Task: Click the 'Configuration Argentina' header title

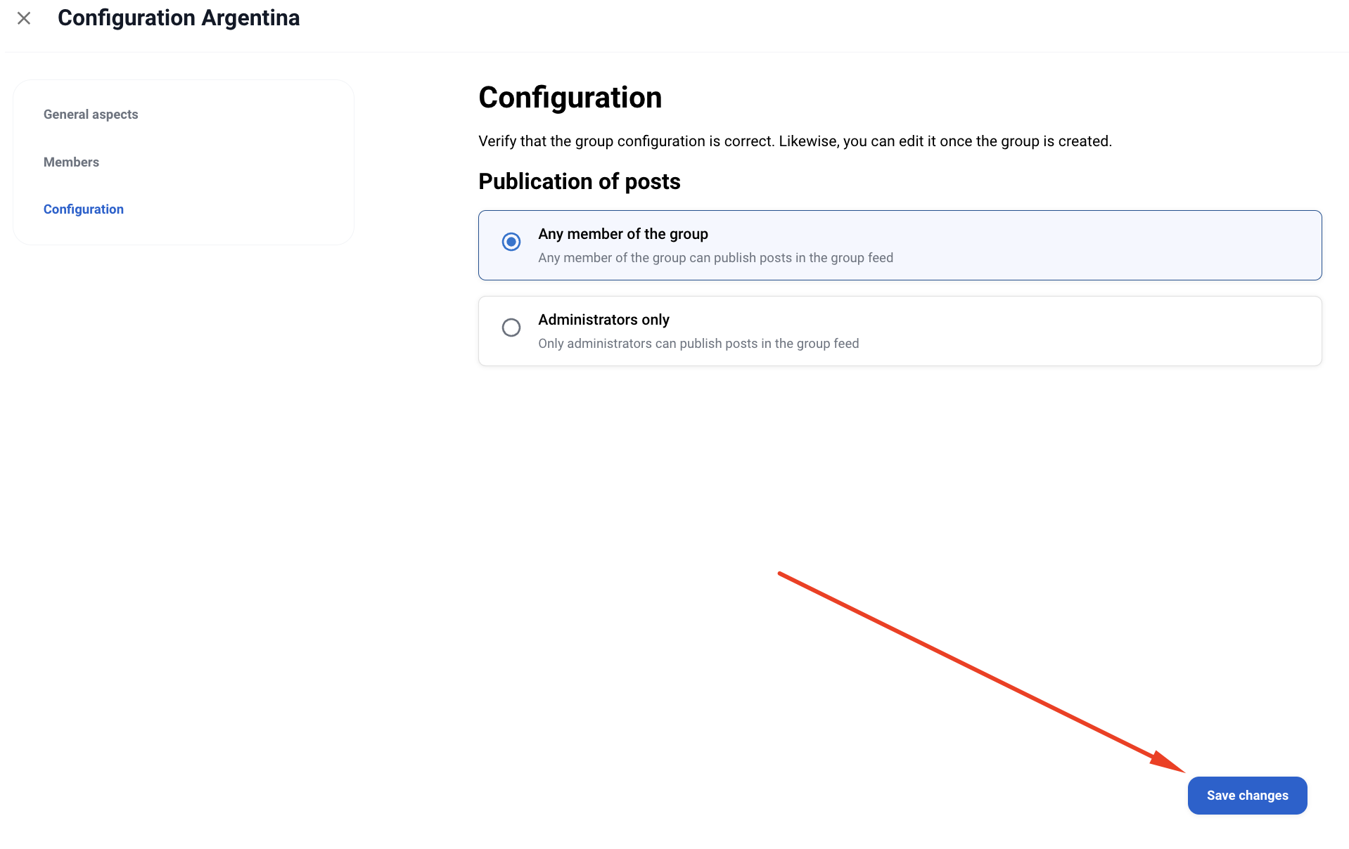Action: point(179,18)
